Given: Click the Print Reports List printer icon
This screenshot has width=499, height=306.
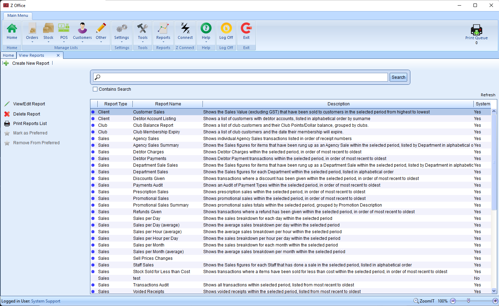Looking at the screenshot, I should [7, 124].
